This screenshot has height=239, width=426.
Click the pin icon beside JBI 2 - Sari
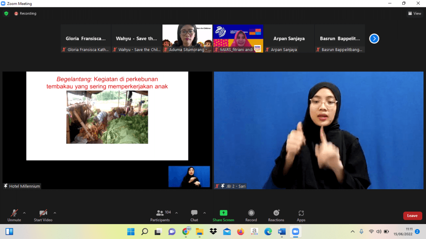[223, 186]
